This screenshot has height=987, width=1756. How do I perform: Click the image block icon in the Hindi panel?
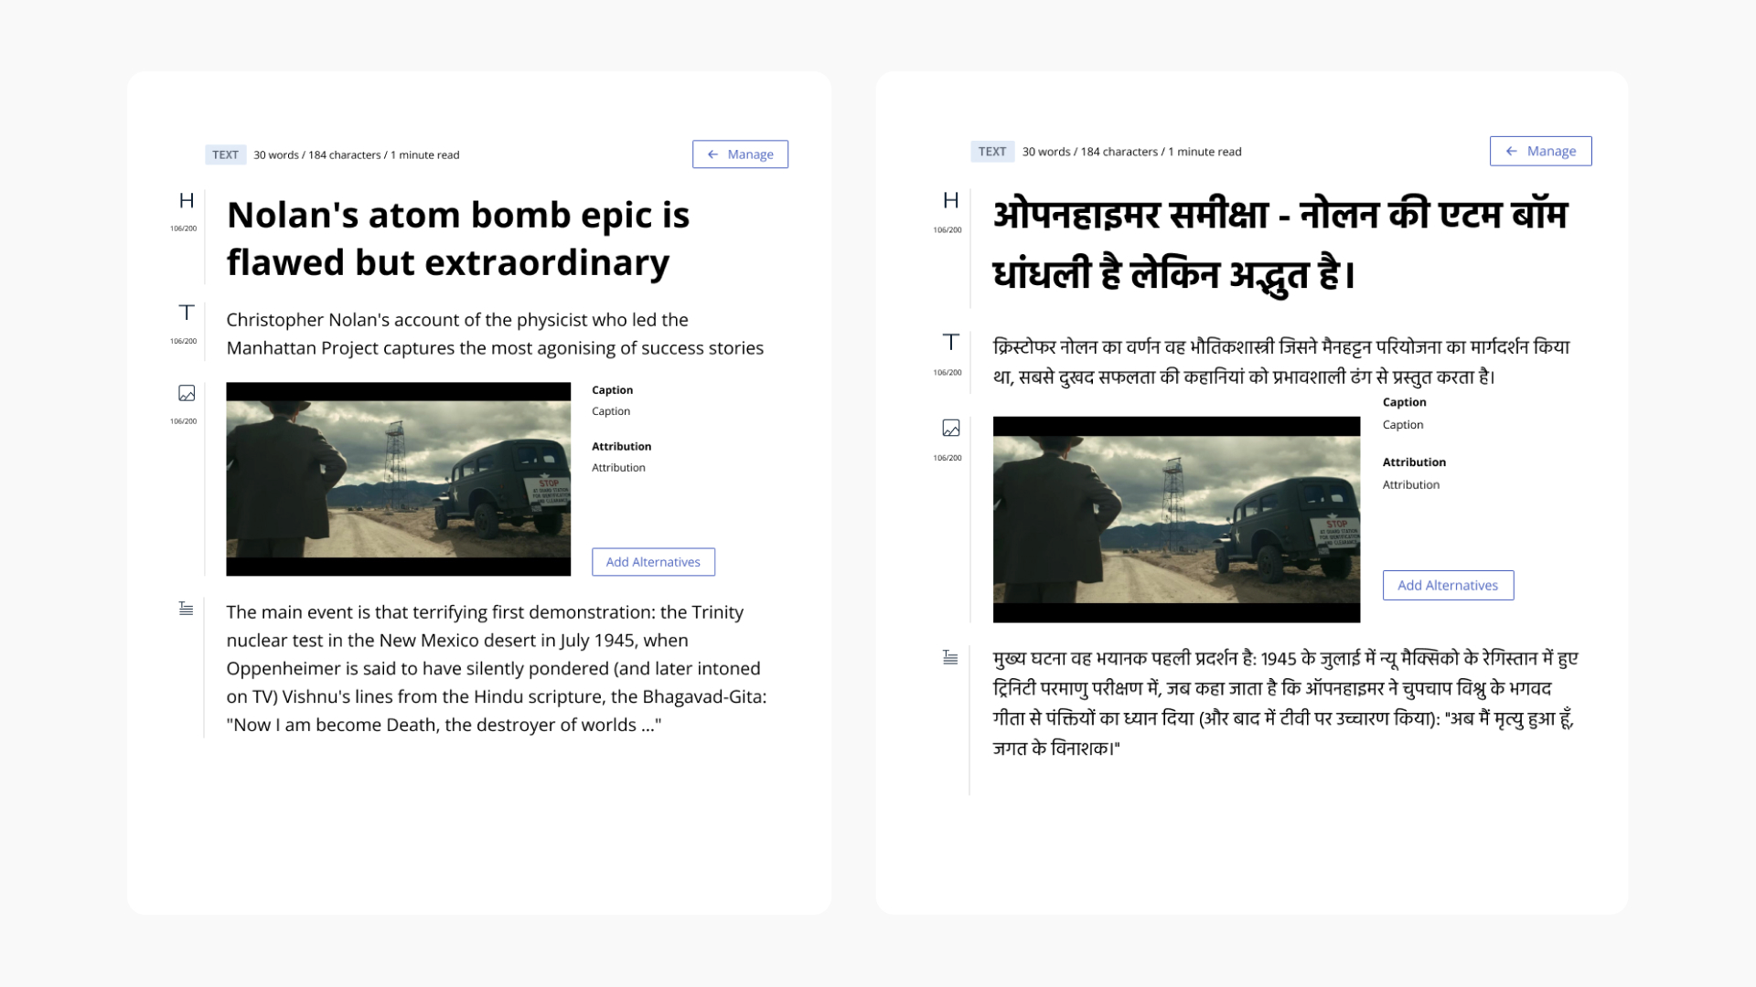coord(951,427)
